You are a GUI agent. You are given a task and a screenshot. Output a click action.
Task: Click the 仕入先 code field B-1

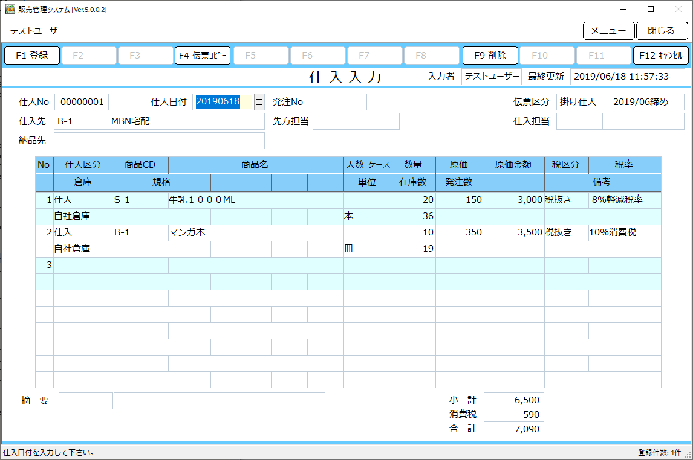[81, 121]
